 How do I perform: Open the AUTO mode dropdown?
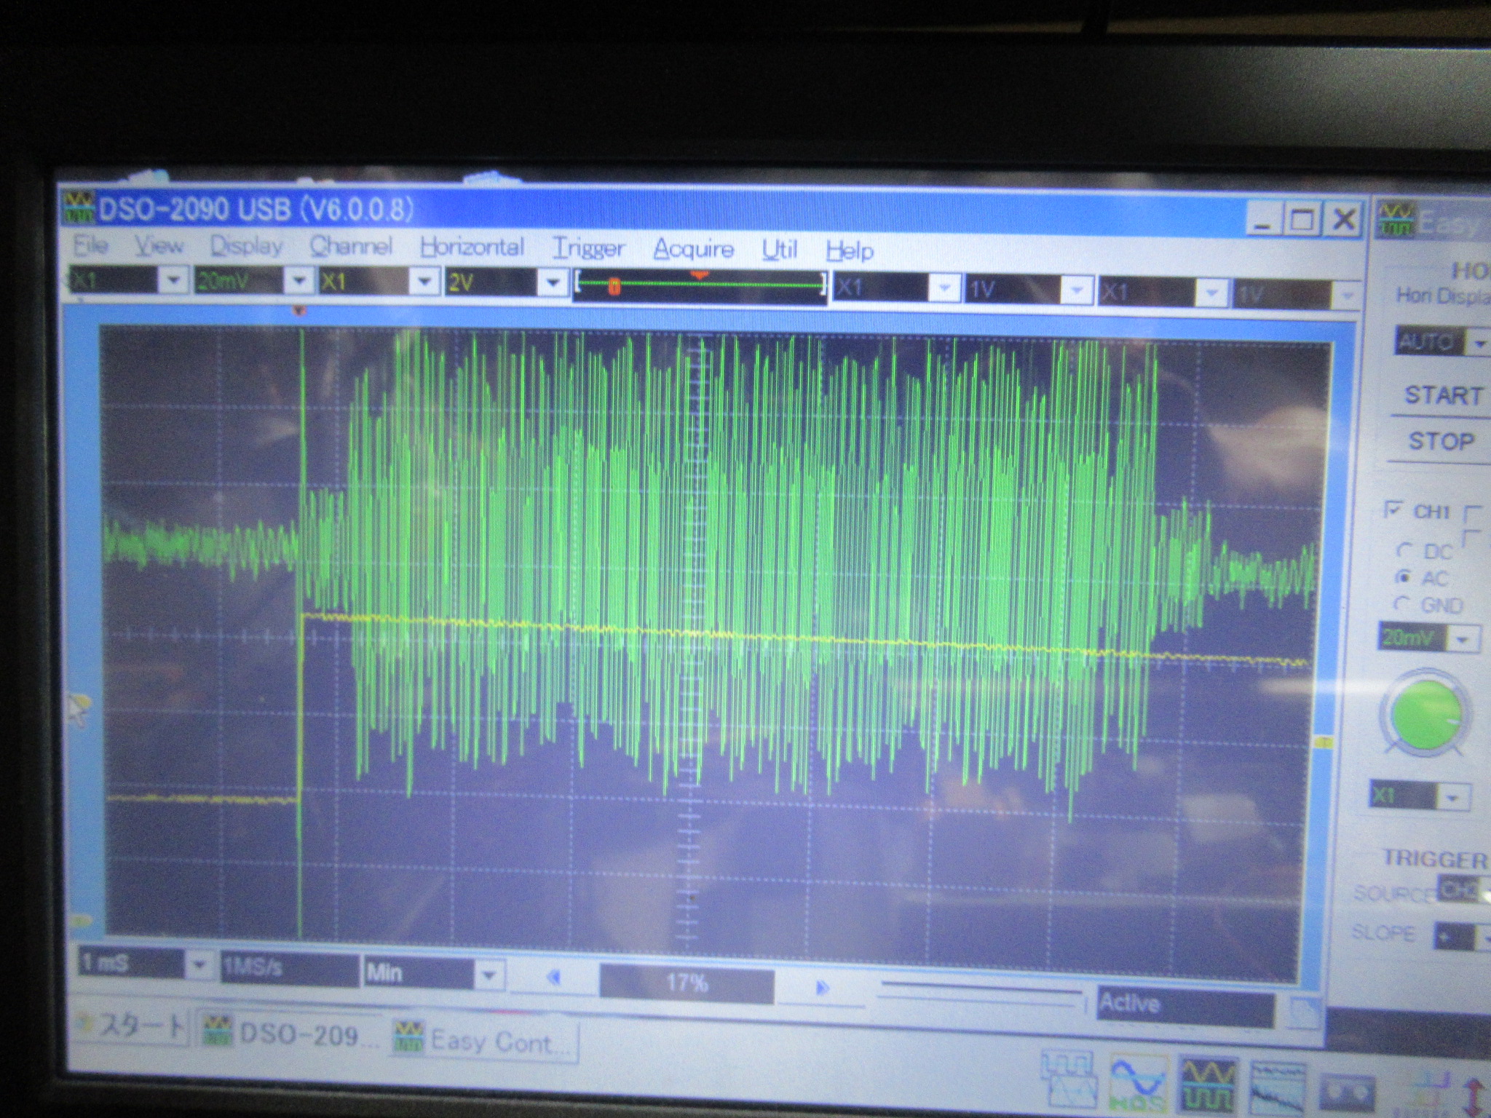(x=1479, y=342)
